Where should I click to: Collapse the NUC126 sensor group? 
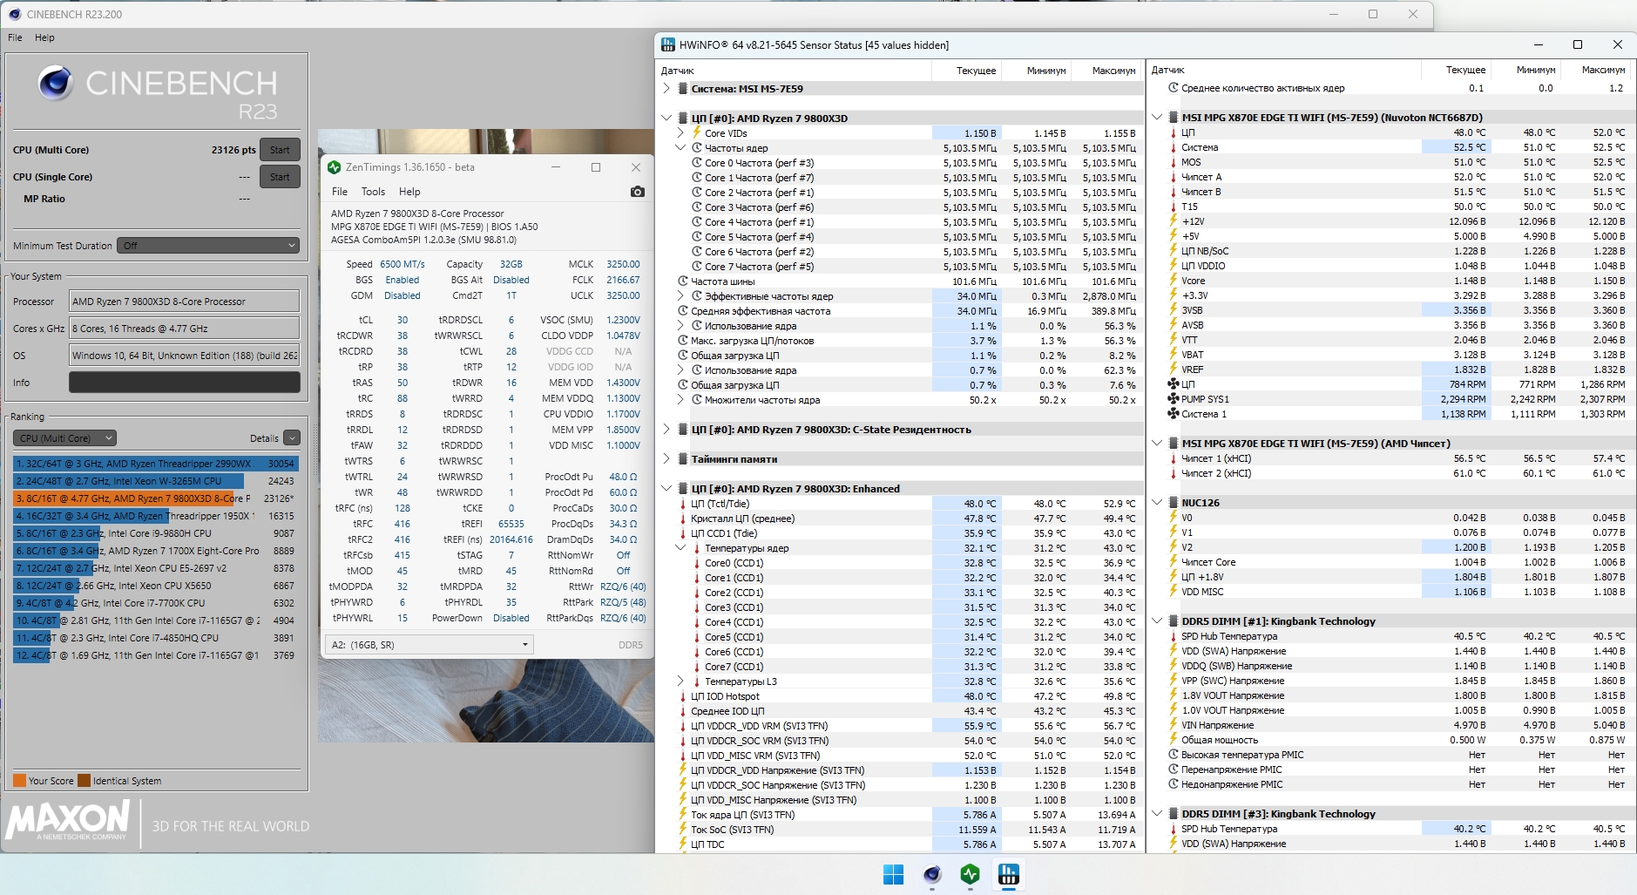point(1157,503)
